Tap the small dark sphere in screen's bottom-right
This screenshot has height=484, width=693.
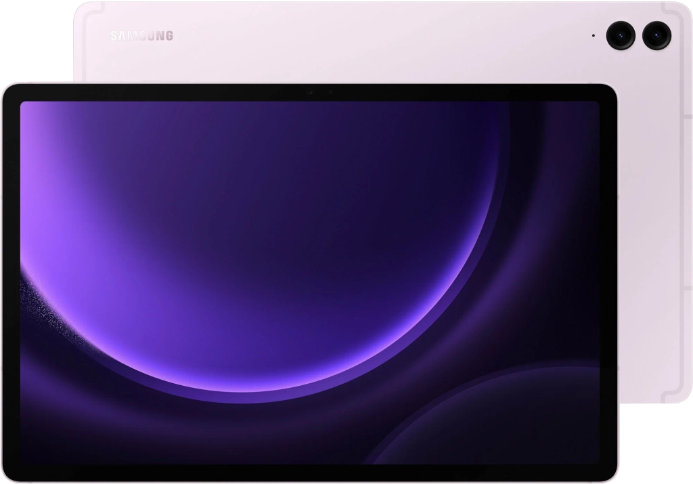point(514,426)
